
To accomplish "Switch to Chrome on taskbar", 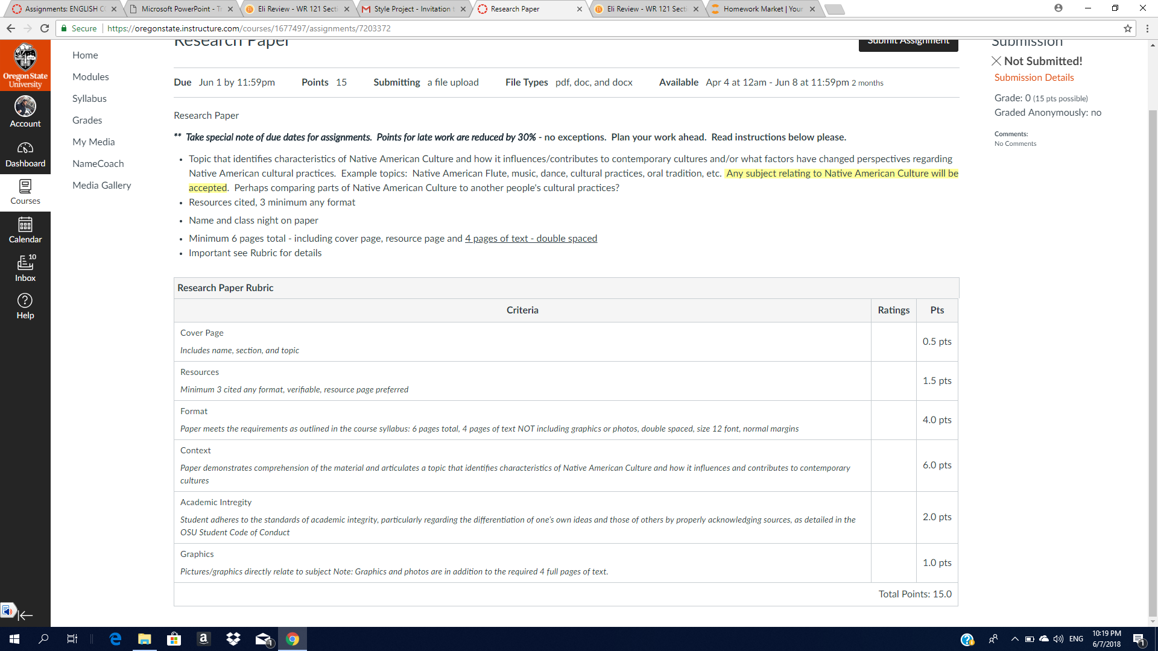I will 293,639.
